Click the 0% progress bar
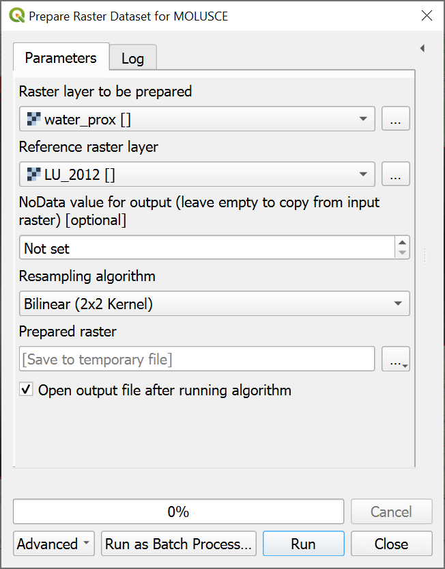 coord(178,512)
